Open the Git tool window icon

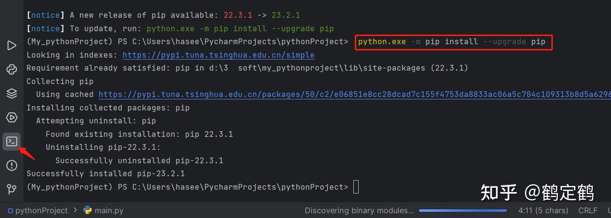[12, 190]
